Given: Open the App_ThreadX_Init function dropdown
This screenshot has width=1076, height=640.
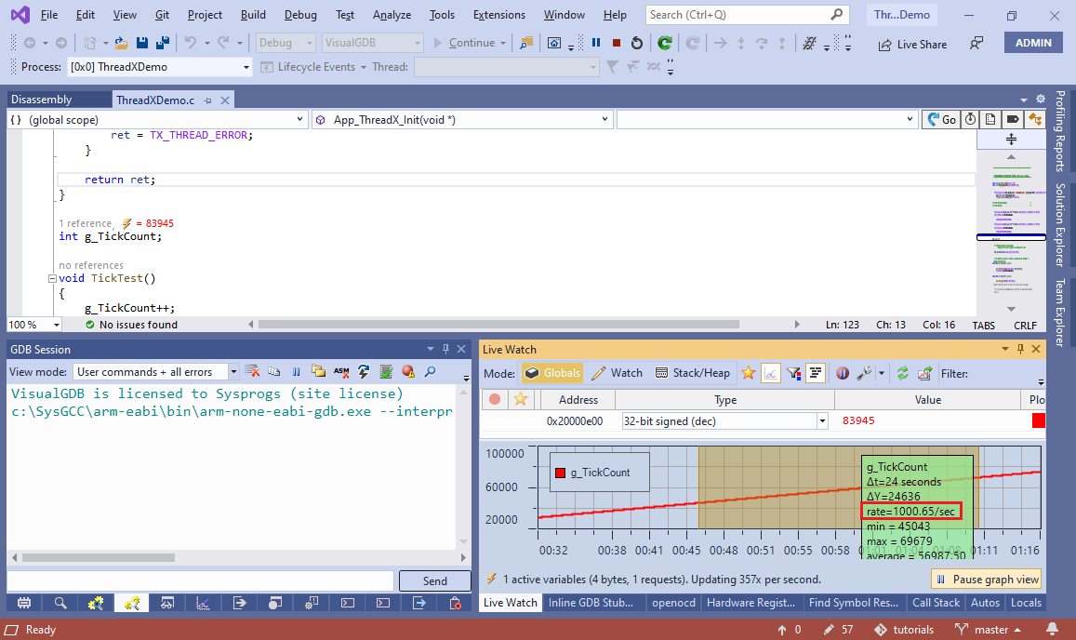Looking at the screenshot, I should tap(604, 119).
